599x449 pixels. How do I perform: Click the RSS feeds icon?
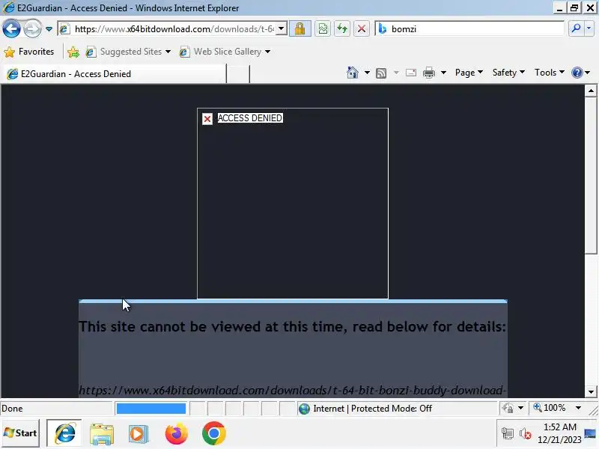coord(381,73)
